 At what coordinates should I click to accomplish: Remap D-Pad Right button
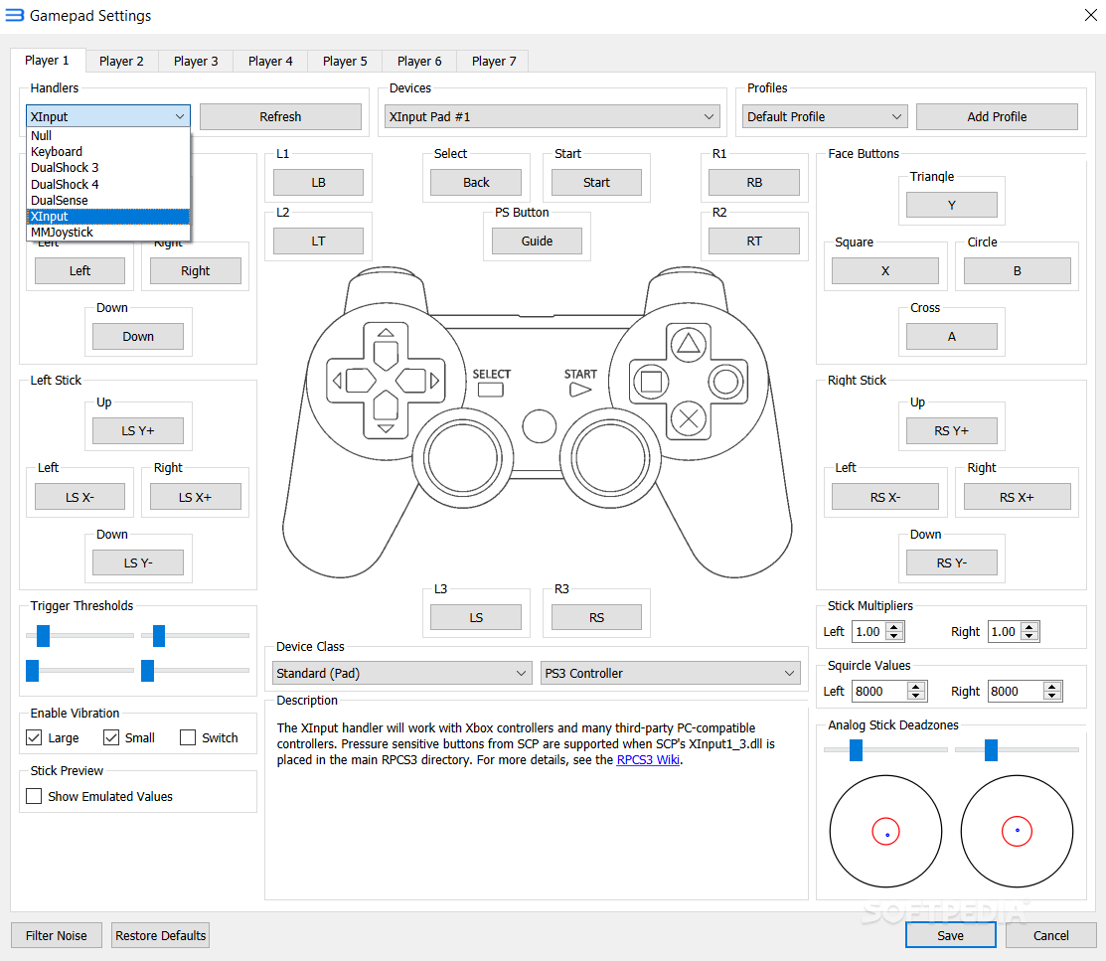coord(196,270)
